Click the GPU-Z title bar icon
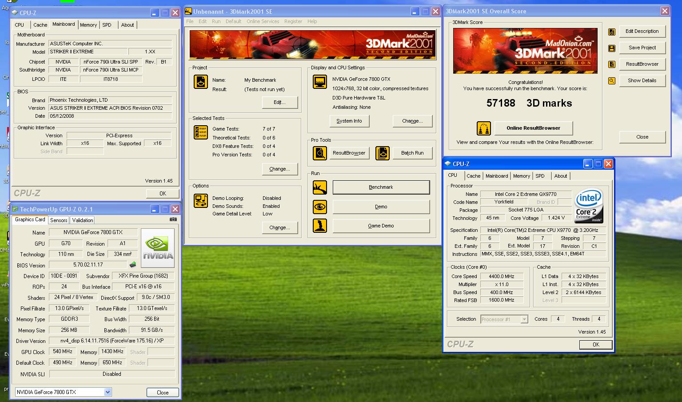 16,209
